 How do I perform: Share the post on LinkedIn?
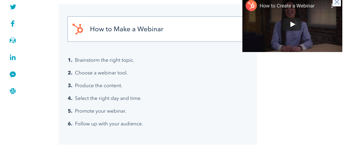pyautogui.click(x=13, y=58)
